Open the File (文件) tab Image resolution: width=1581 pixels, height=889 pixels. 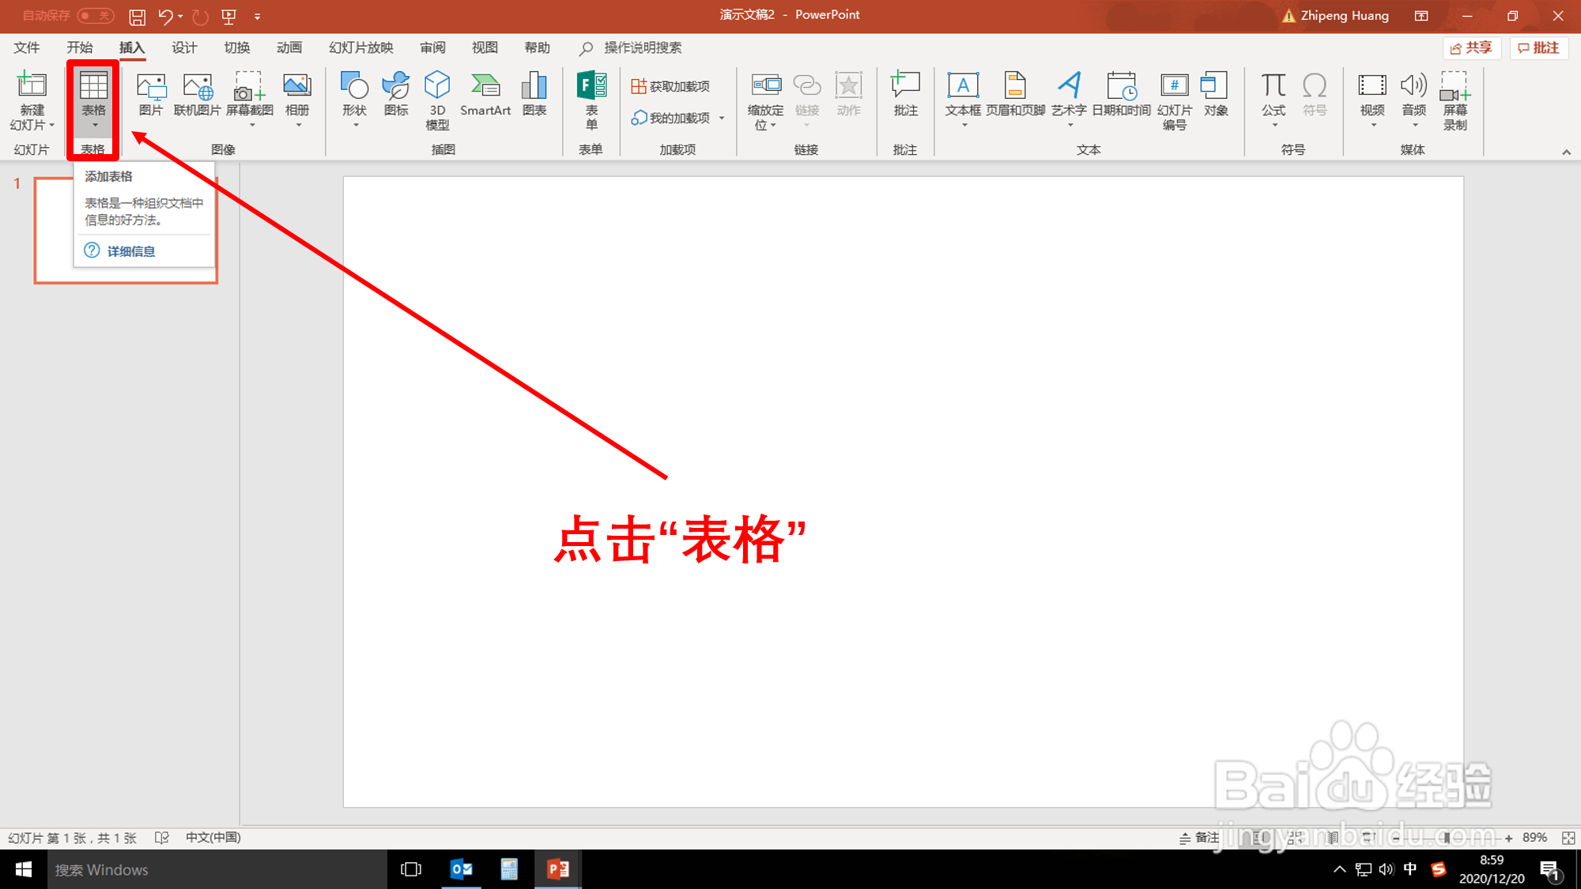point(27,47)
